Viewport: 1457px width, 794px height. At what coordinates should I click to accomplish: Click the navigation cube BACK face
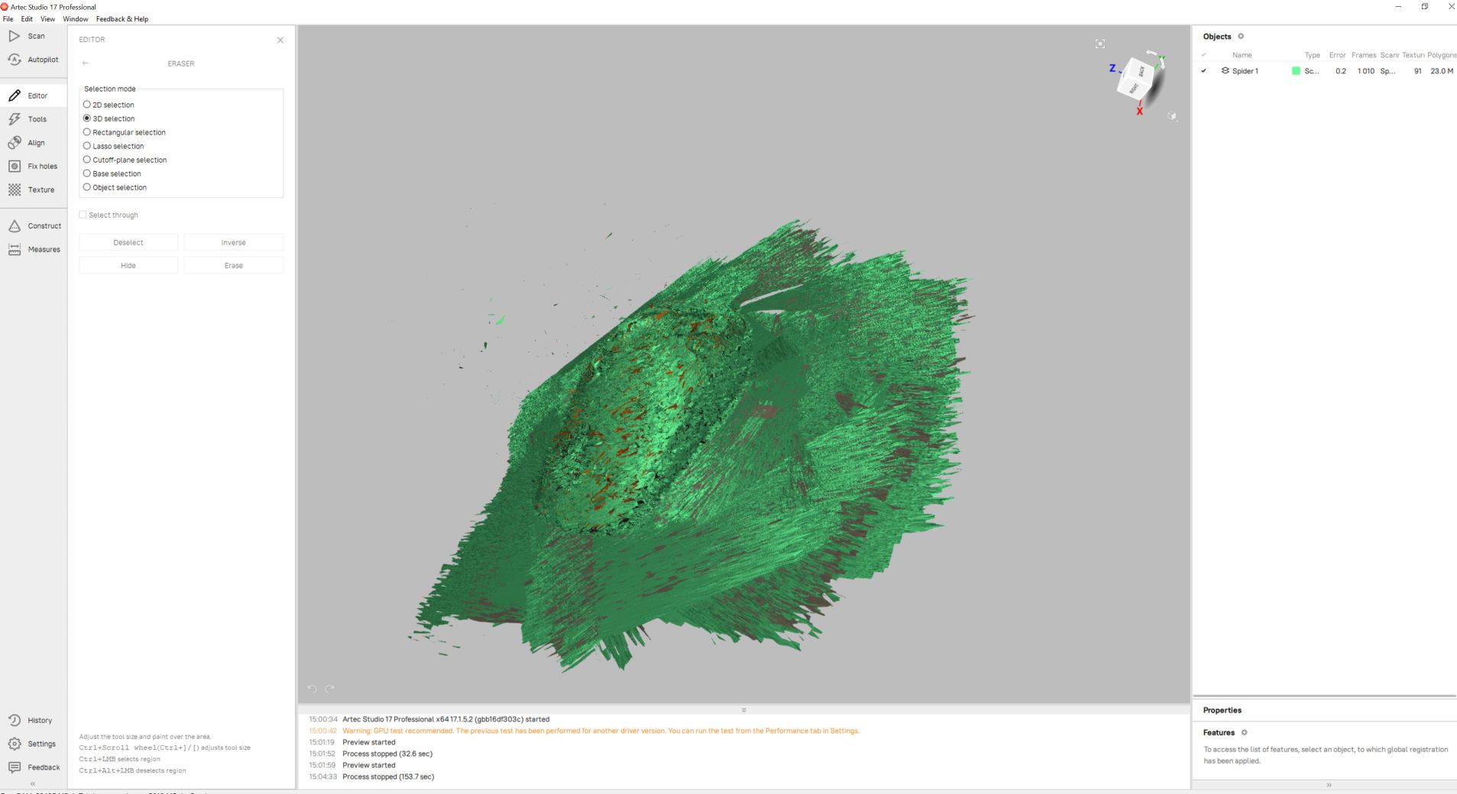point(1141,71)
